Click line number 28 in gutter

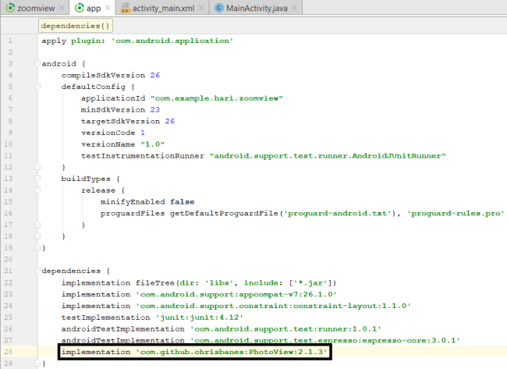click(9, 352)
